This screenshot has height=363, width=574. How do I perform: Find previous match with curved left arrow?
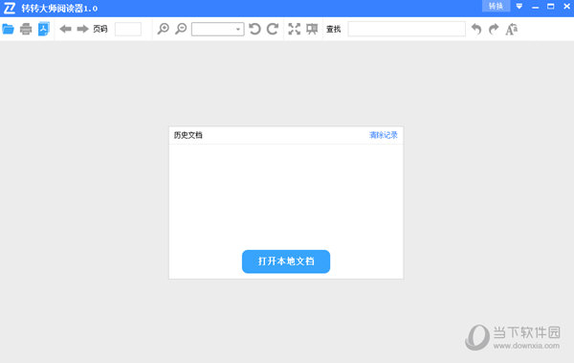pos(476,29)
